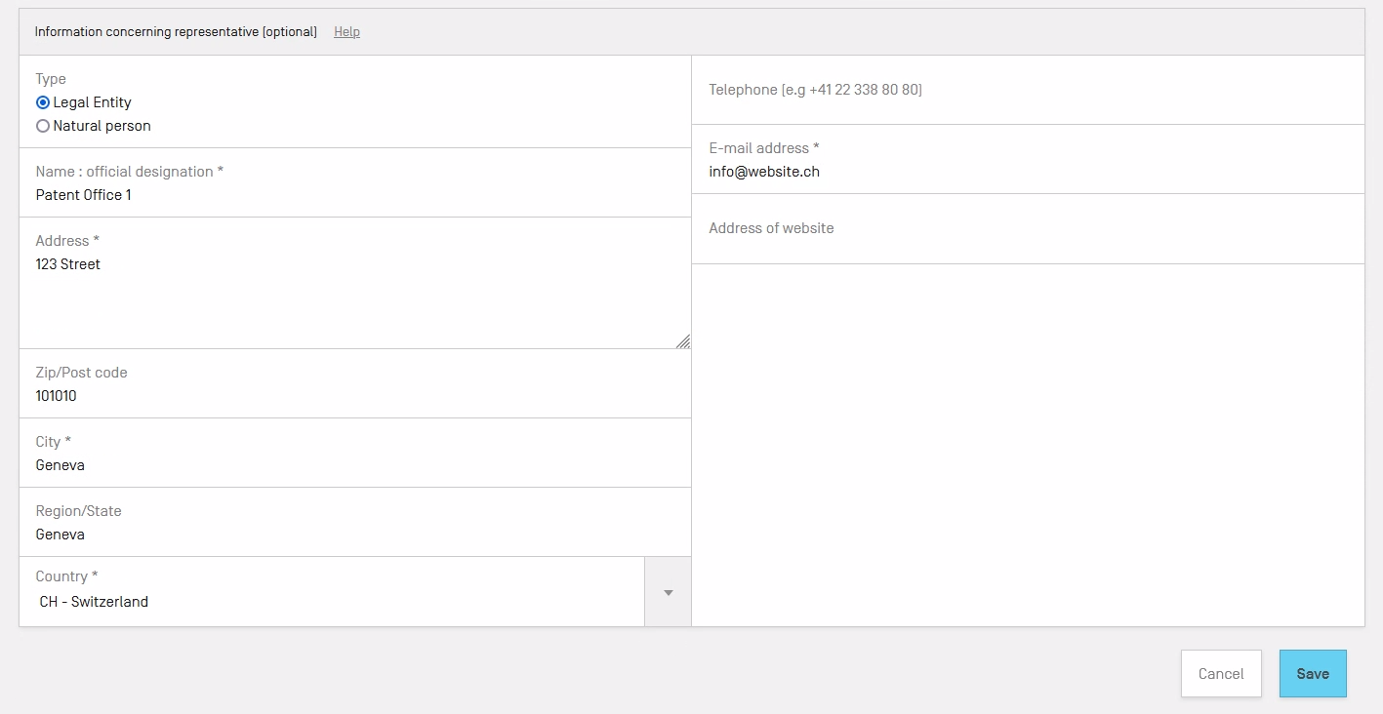
Task: Click the Cancel button
Action: [x=1220, y=674]
